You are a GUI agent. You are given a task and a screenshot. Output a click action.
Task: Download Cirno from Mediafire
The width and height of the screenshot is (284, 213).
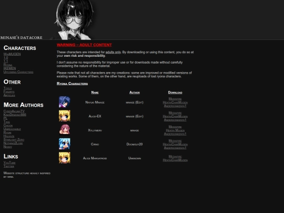[x=175, y=141]
